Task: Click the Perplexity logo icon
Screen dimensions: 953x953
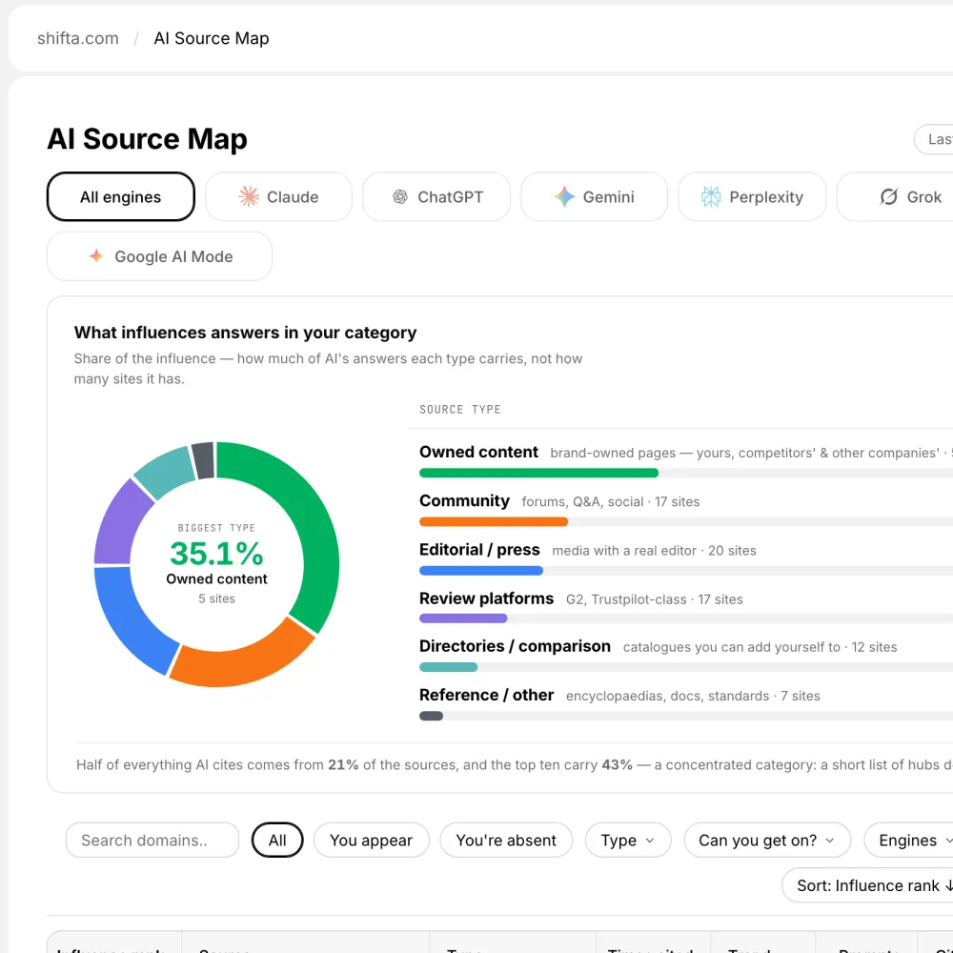Action: [x=711, y=197]
